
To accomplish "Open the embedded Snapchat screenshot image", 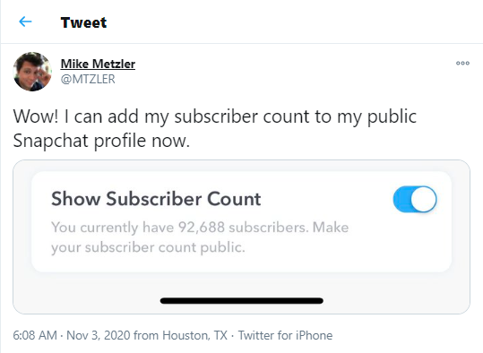I will pos(242,237).
